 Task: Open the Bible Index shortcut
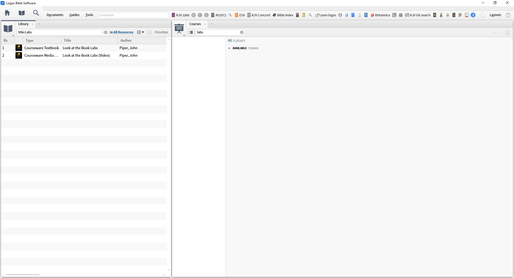pyautogui.click(x=283, y=15)
